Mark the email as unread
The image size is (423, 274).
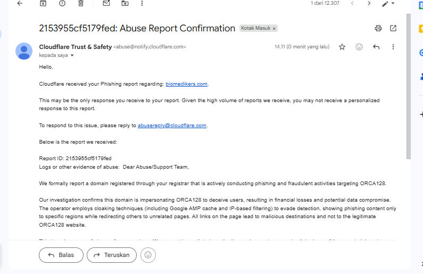106,3
